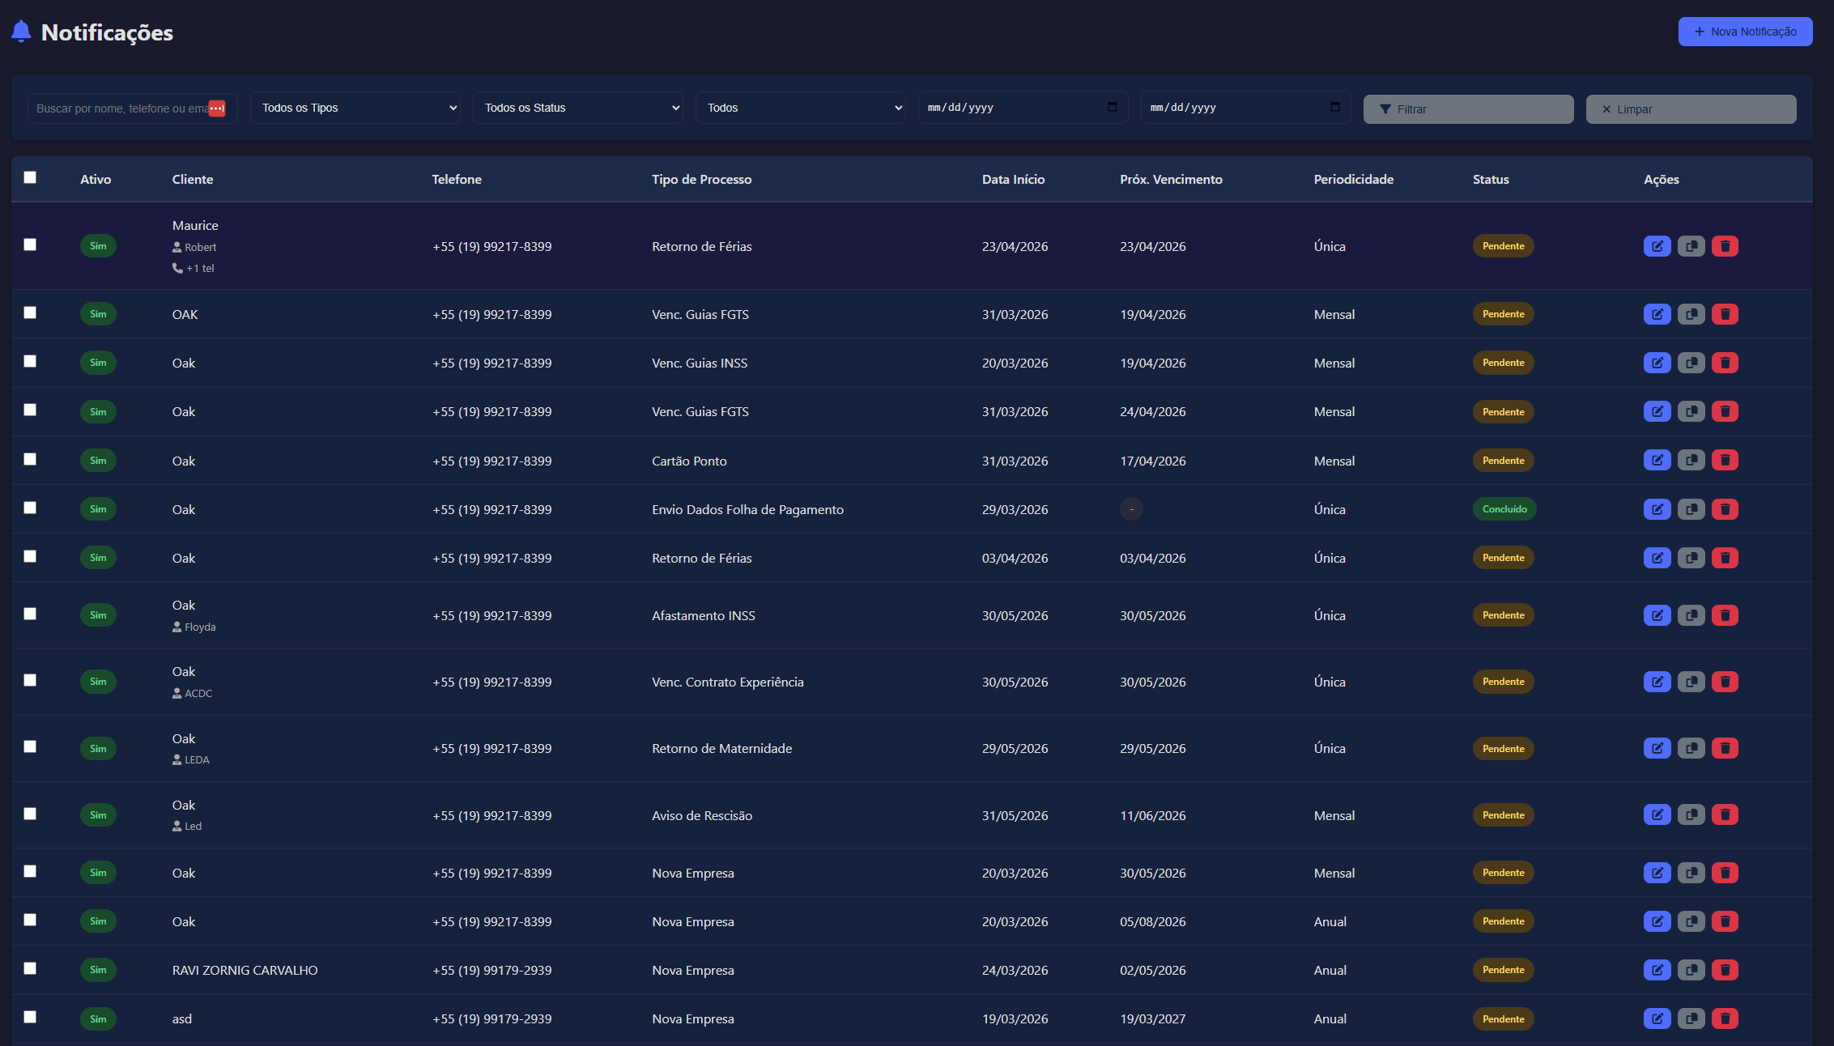
Task: Open the Todos filter dropdown
Action: tap(800, 108)
